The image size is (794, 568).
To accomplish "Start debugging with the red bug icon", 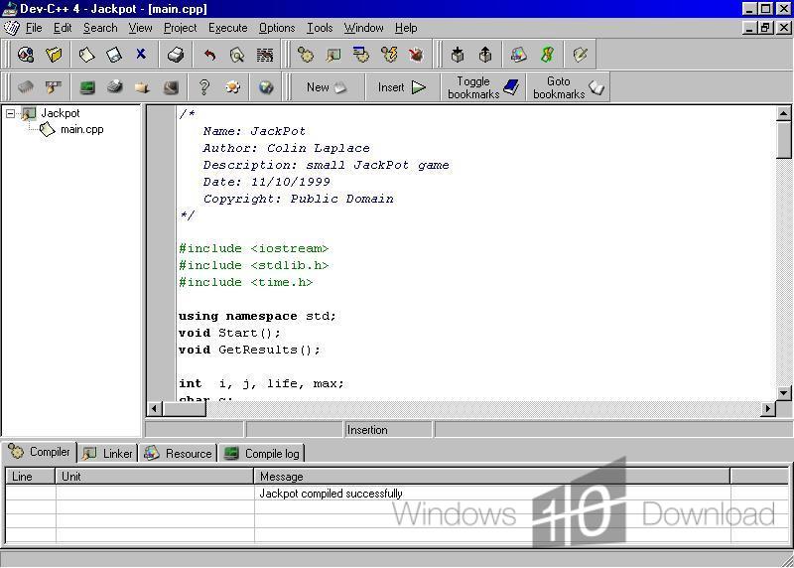I will pyautogui.click(x=416, y=55).
